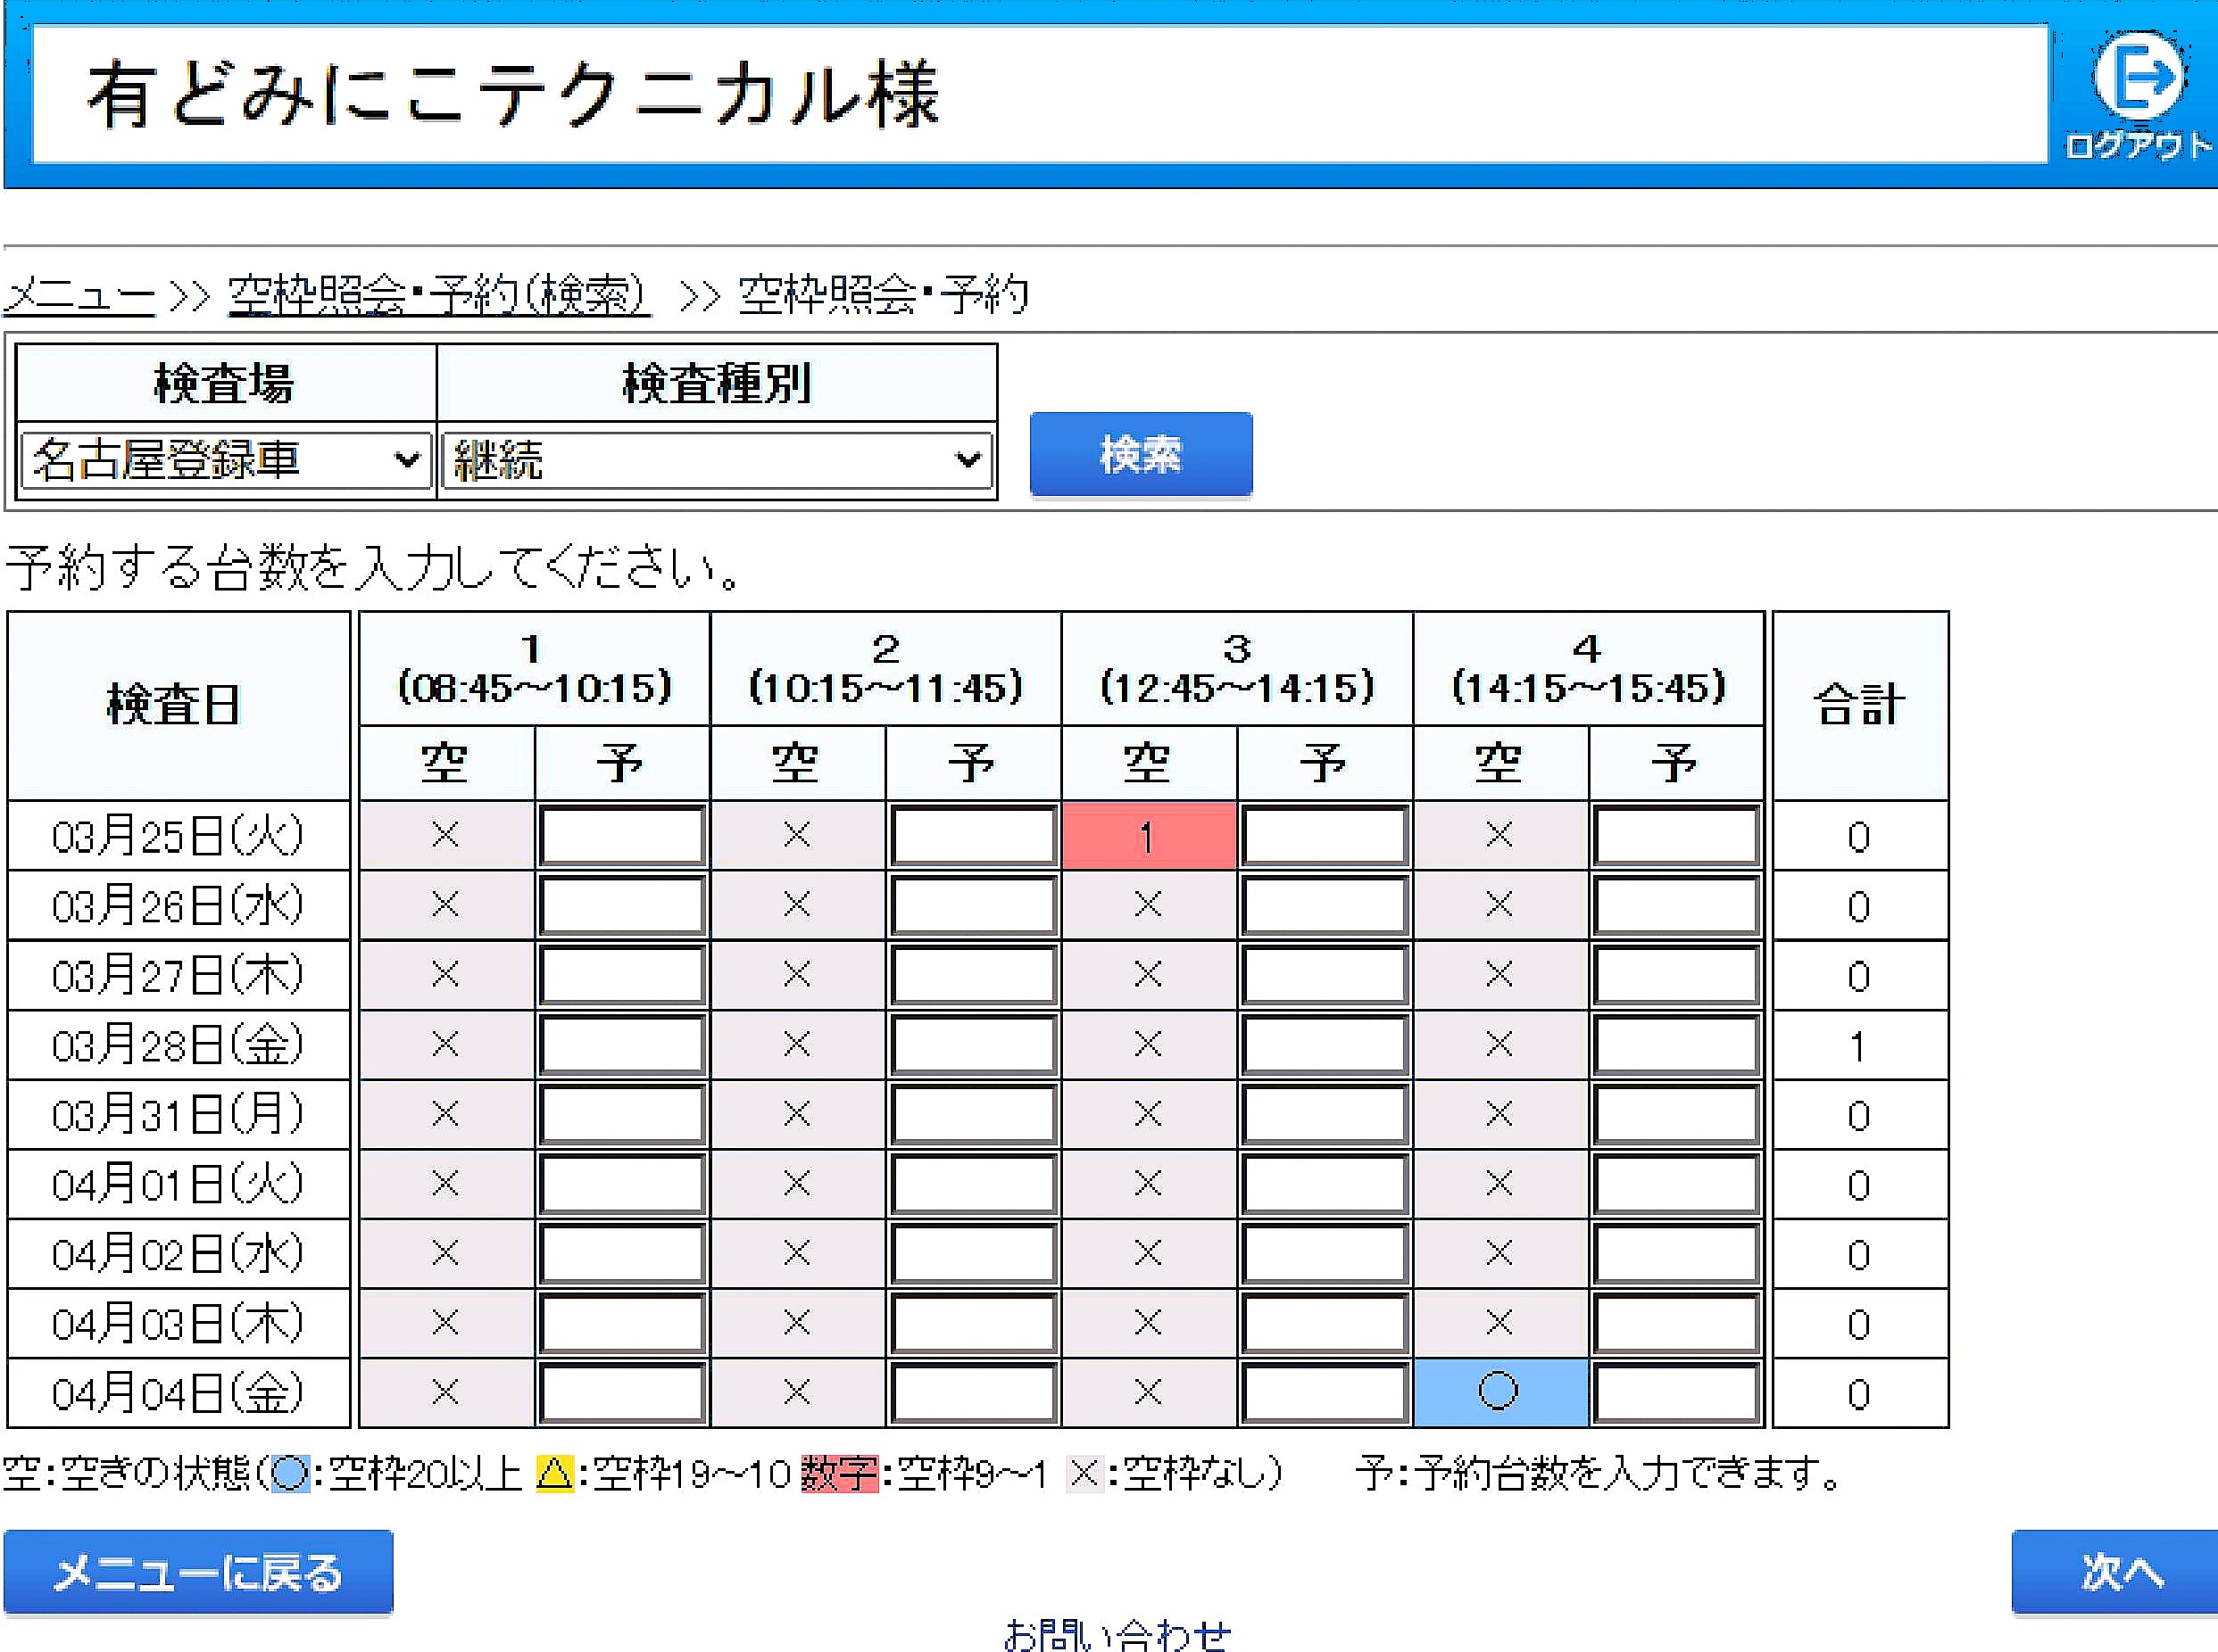
Task: Expand the 検査種別 dropdown showing 継続
Action: point(717,460)
